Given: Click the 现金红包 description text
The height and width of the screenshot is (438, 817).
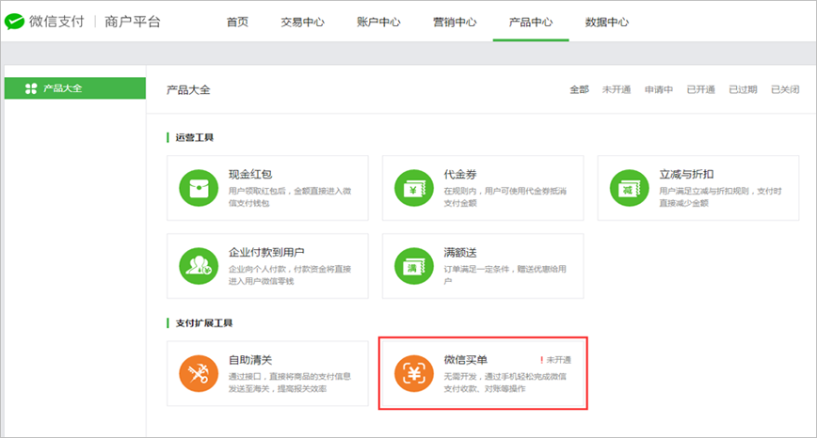Looking at the screenshot, I should [290, 197].
